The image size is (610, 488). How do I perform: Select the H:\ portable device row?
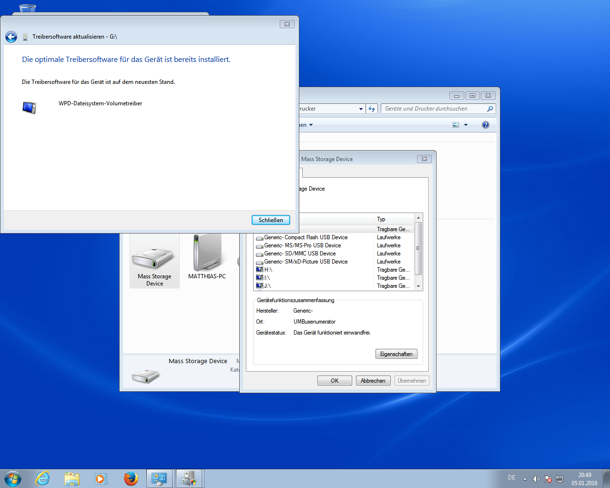click(x=334, y=270)
